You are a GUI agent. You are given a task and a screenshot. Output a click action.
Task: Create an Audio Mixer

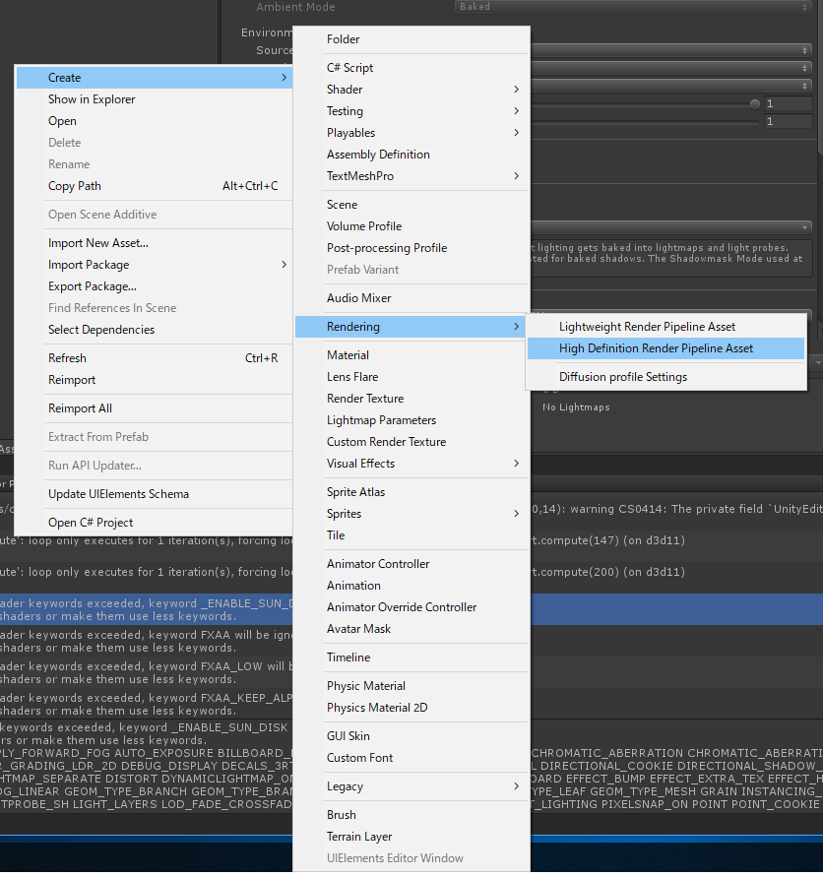click(411, 298)
